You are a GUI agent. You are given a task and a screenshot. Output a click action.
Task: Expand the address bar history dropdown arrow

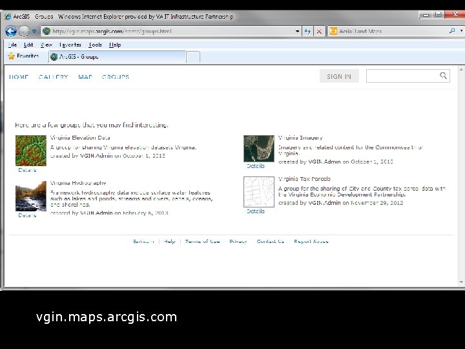[x=297, y=31]
